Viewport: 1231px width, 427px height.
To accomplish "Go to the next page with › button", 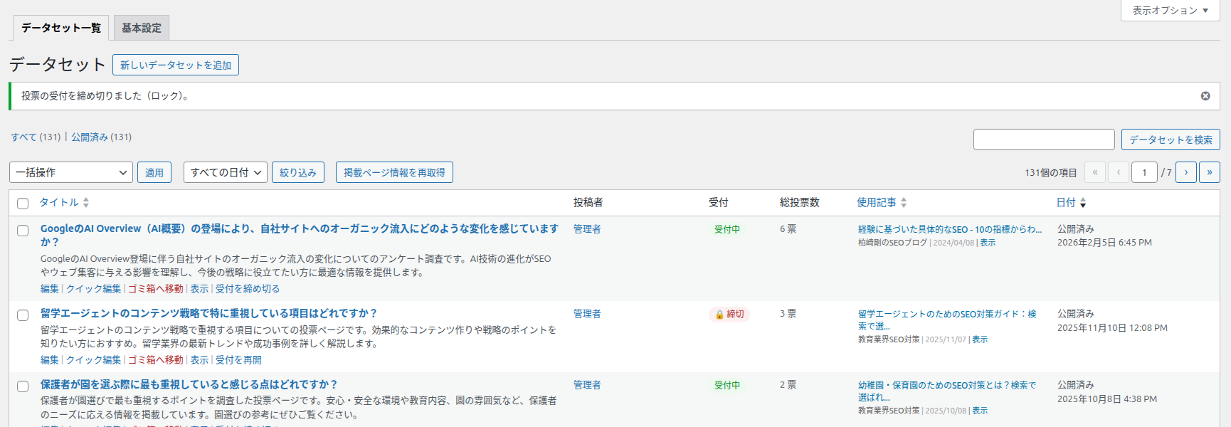I will coord(1186,172).
